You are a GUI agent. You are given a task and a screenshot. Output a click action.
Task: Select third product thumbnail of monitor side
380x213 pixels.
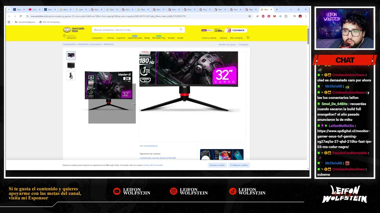(x=71, y=76)
